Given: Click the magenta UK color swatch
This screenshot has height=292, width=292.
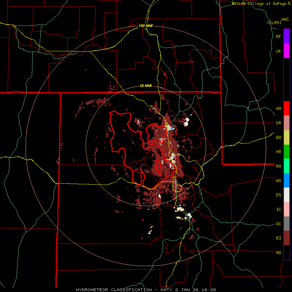Looking at the screenshot, I should click(286, 51).
